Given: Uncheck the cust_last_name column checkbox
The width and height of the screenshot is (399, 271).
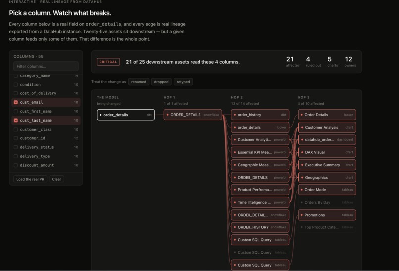Looking at the screenshot, I should (x=16, y=120).
